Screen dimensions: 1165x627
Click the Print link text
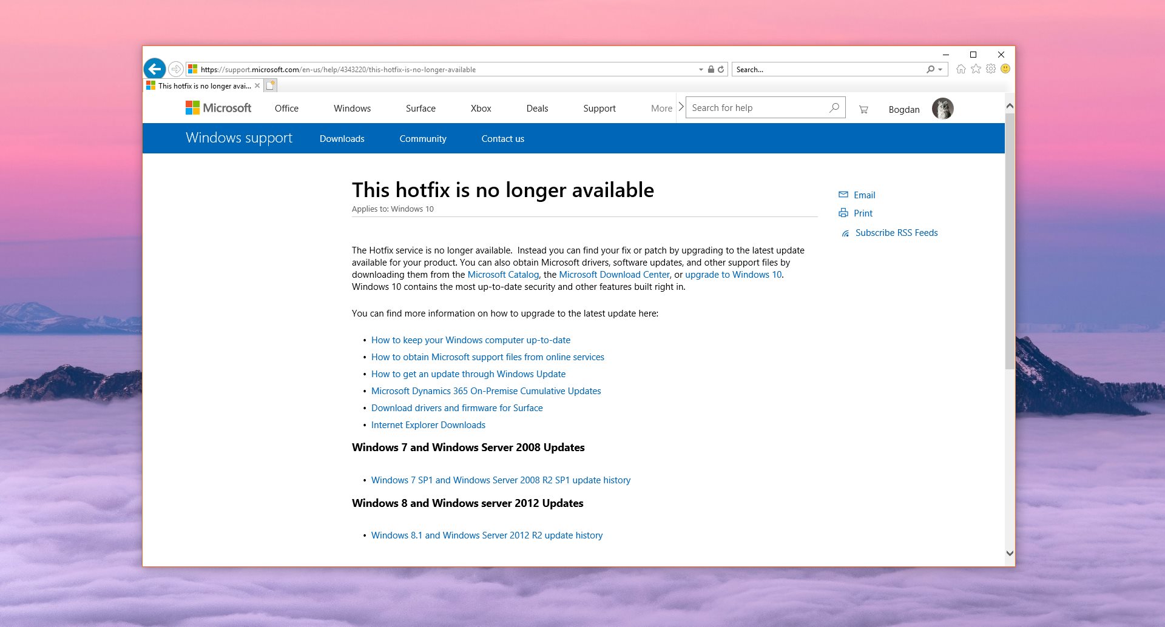click(863, 213)
